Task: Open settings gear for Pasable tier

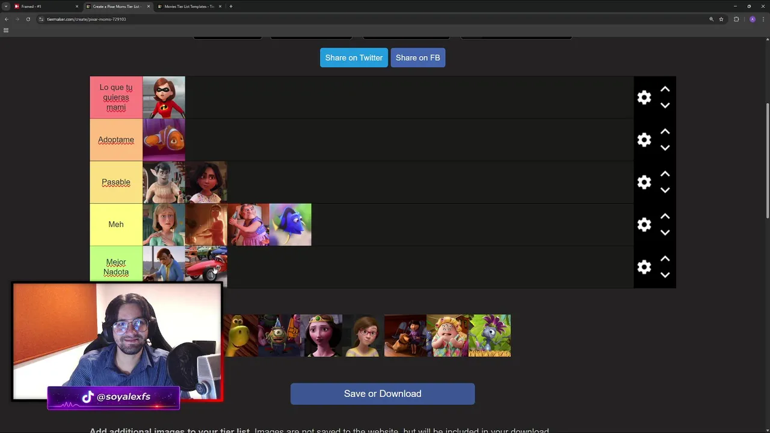Action: [644, 182]
